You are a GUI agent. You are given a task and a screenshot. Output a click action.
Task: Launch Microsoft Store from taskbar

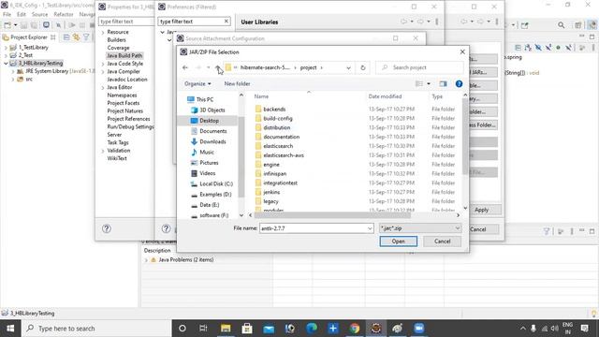[247, 329]
